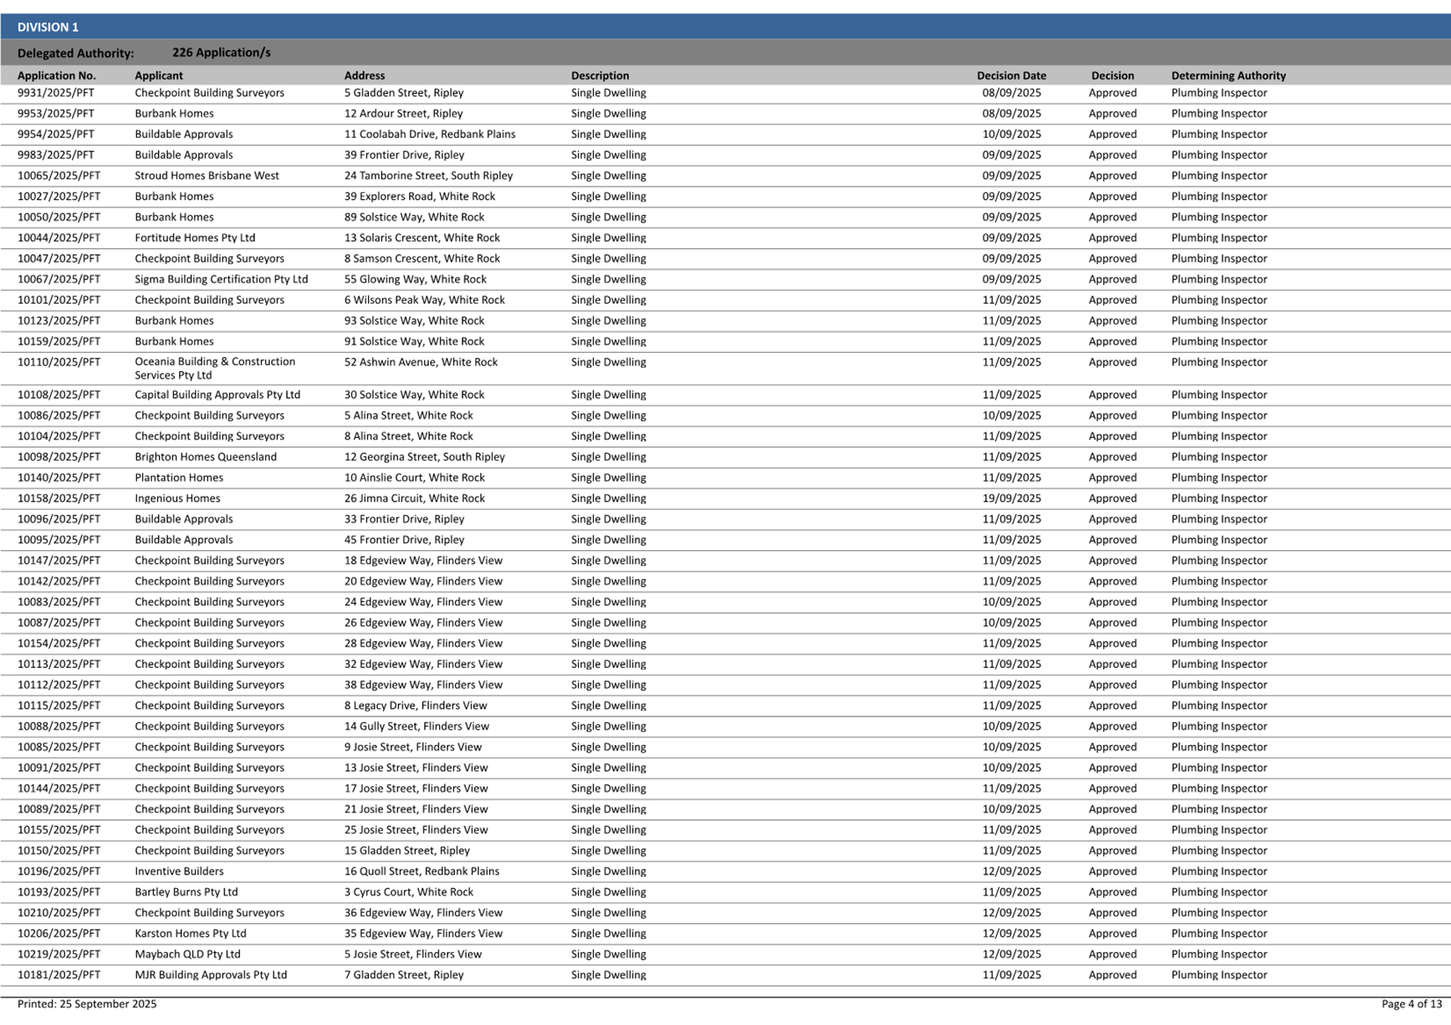The image size is (1451, 1025).
Task: Click address 26 Edgeview Way, Flinders View
Action: [x=423, y=623]
